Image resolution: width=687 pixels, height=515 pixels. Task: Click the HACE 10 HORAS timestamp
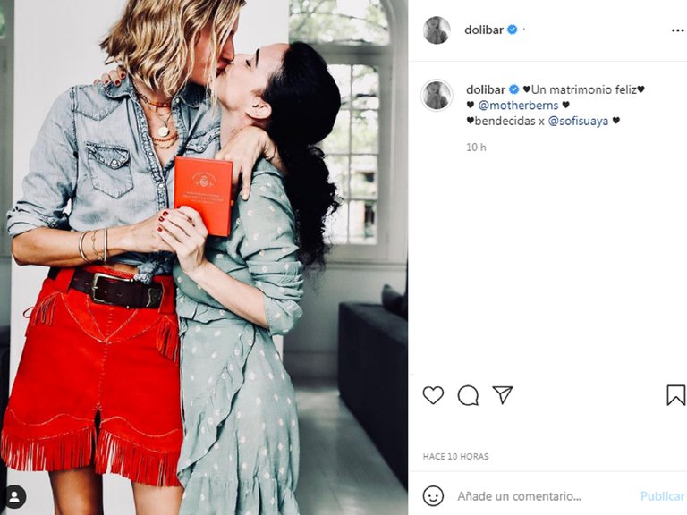coord(455,456)
